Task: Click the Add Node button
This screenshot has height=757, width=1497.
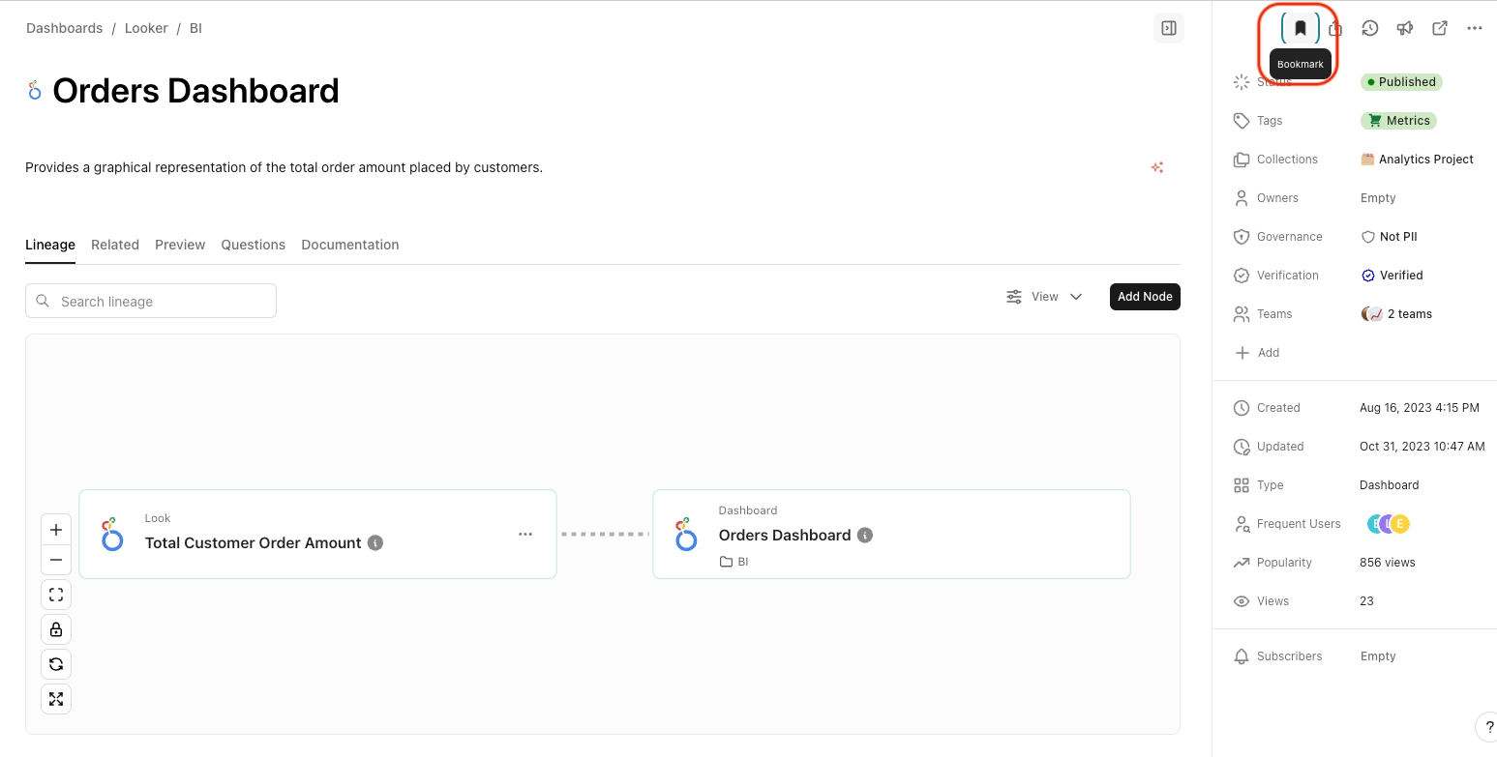Action: tap(1144, 297)
